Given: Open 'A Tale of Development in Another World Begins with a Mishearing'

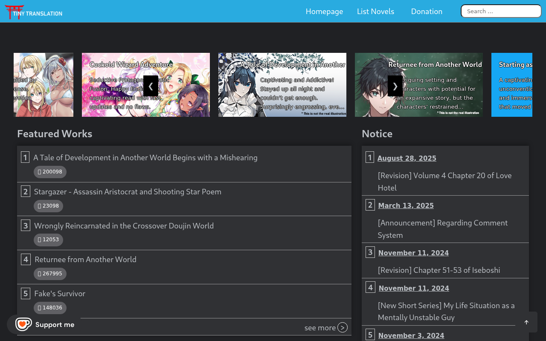Looking at the screenshot, I should [x=145, y=158].
